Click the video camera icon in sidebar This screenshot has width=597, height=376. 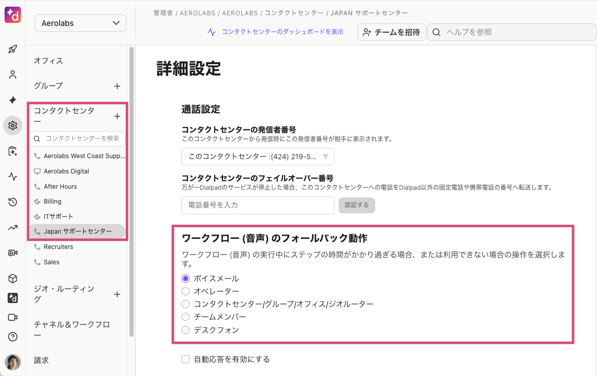tap(13, 317)
